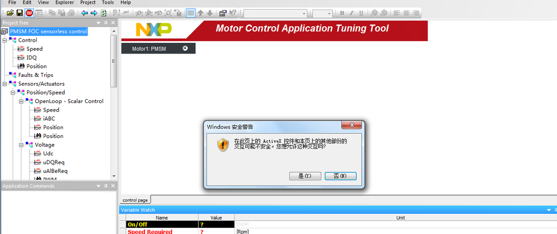The image size is (557, 234).
Task: Toggle the Project Tree panel pin
Action: (105, 23)
